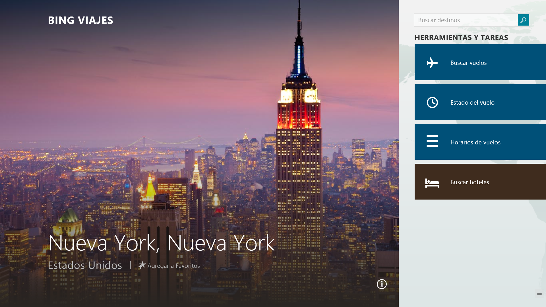
Task: Click the Estados Unidos country label
Action: [85, 265]
